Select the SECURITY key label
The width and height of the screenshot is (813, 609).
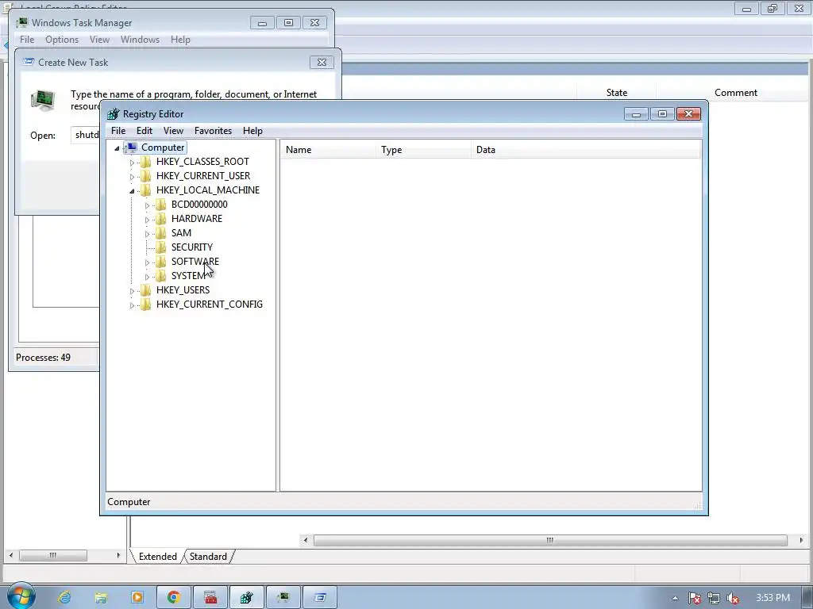point(192,247)
